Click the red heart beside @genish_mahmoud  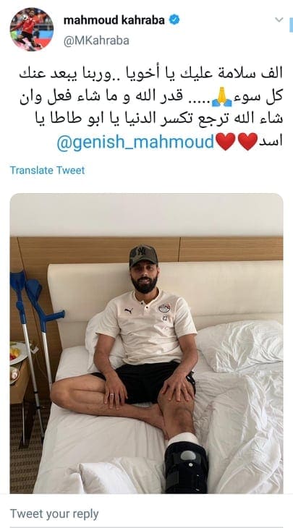click(225, 142)
